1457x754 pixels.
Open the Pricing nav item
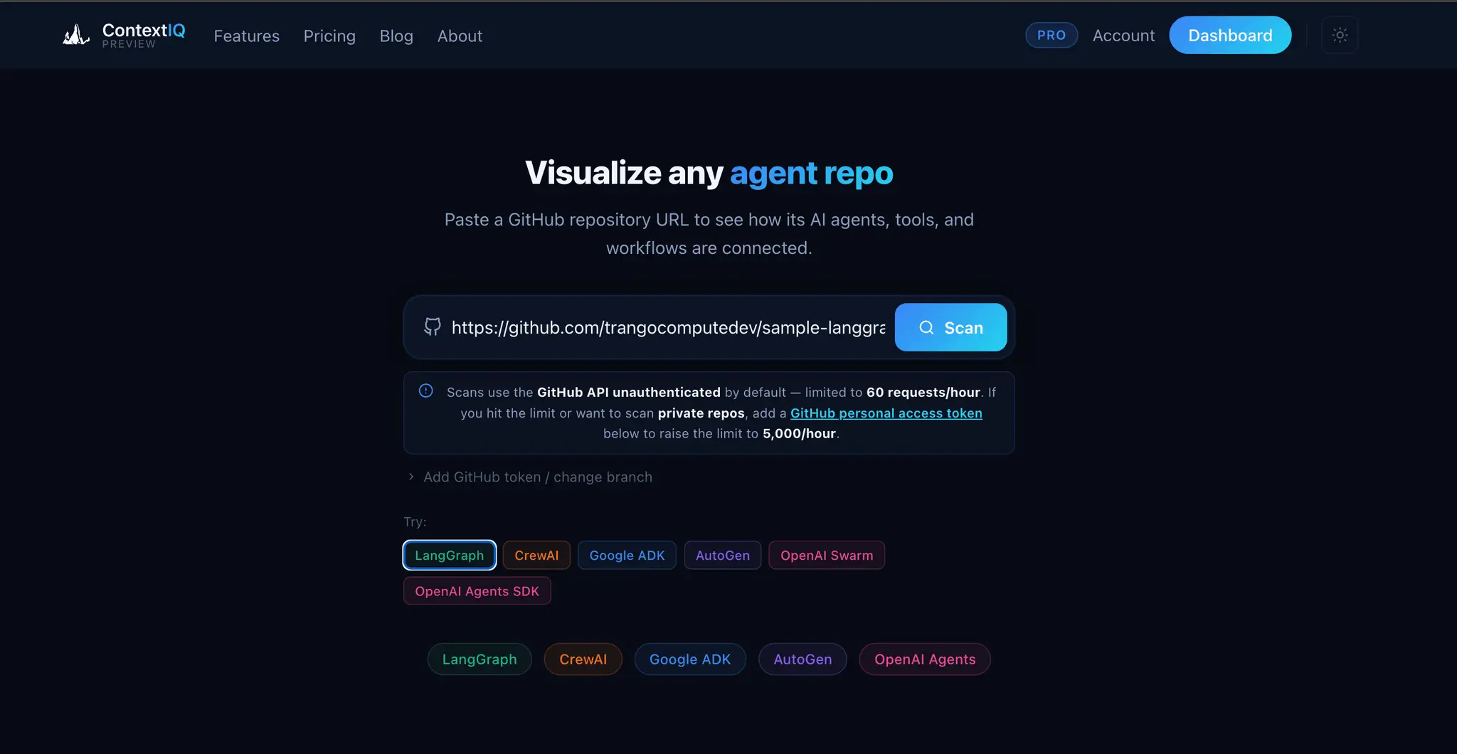pyautogui.click(x=329, y=36)
